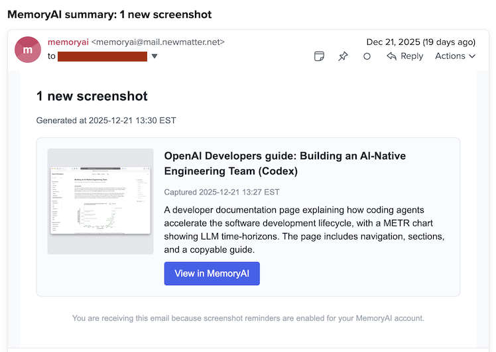Expand recipient details triangle after 'to'
This screenshot has width=496, height=352.
[x=155, y=56]
